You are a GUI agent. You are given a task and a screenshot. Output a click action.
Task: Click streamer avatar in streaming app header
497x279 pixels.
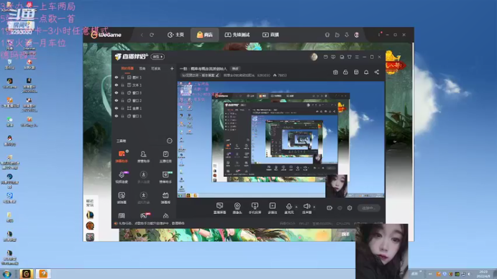pos(314,57)
